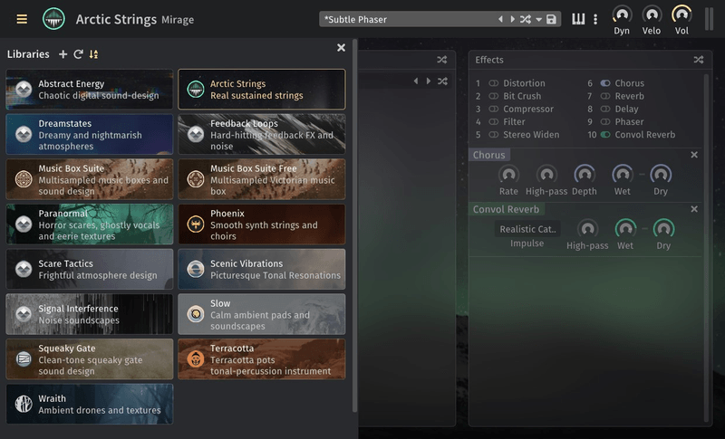
Task: Open the three-dot options menu
Action: (x=594, y=19)
